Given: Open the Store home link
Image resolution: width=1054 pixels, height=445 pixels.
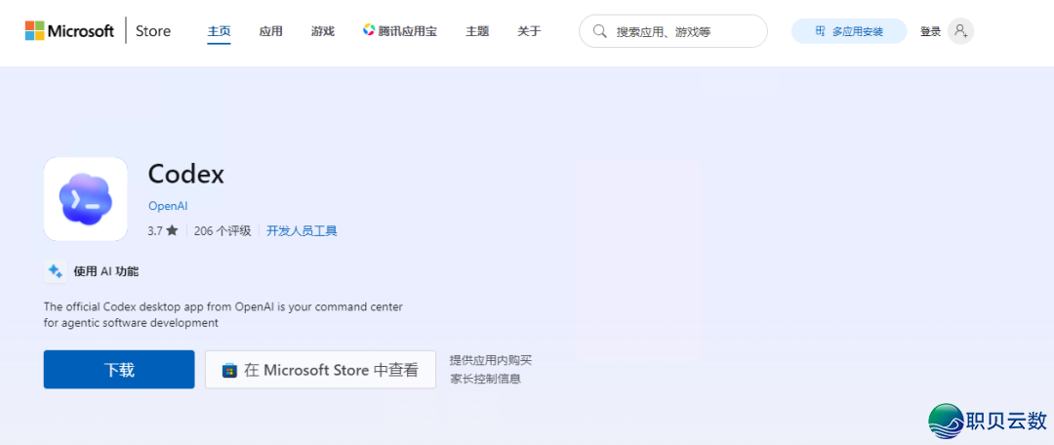Looking at the screenshot, I should [153, 31].
